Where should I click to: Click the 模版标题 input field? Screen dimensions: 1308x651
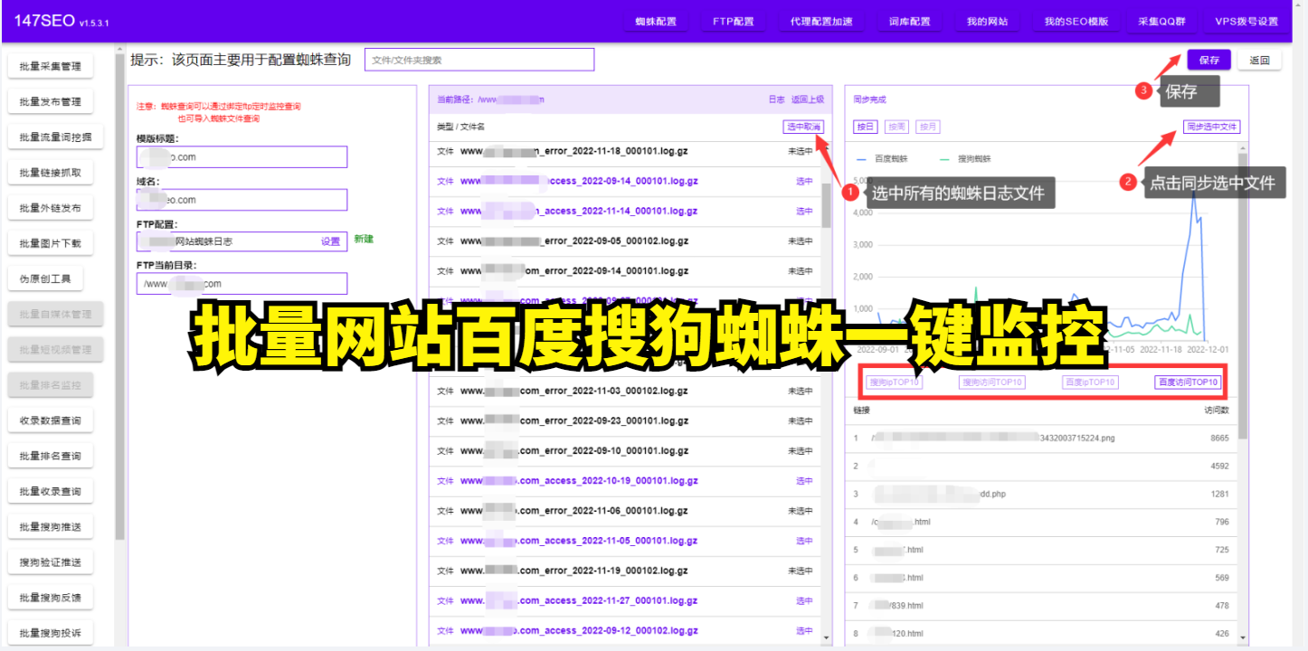242,157
